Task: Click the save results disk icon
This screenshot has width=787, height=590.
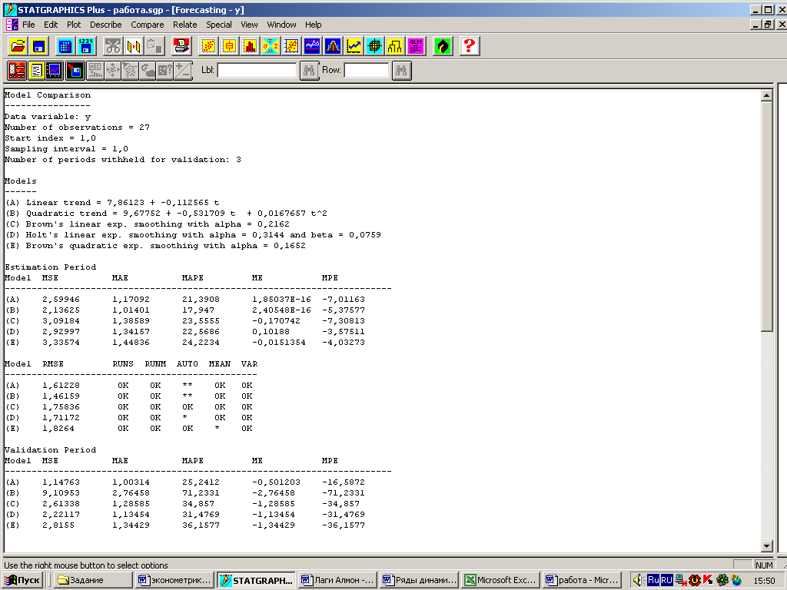Action: pyautogui.click(x=75, y=70)
